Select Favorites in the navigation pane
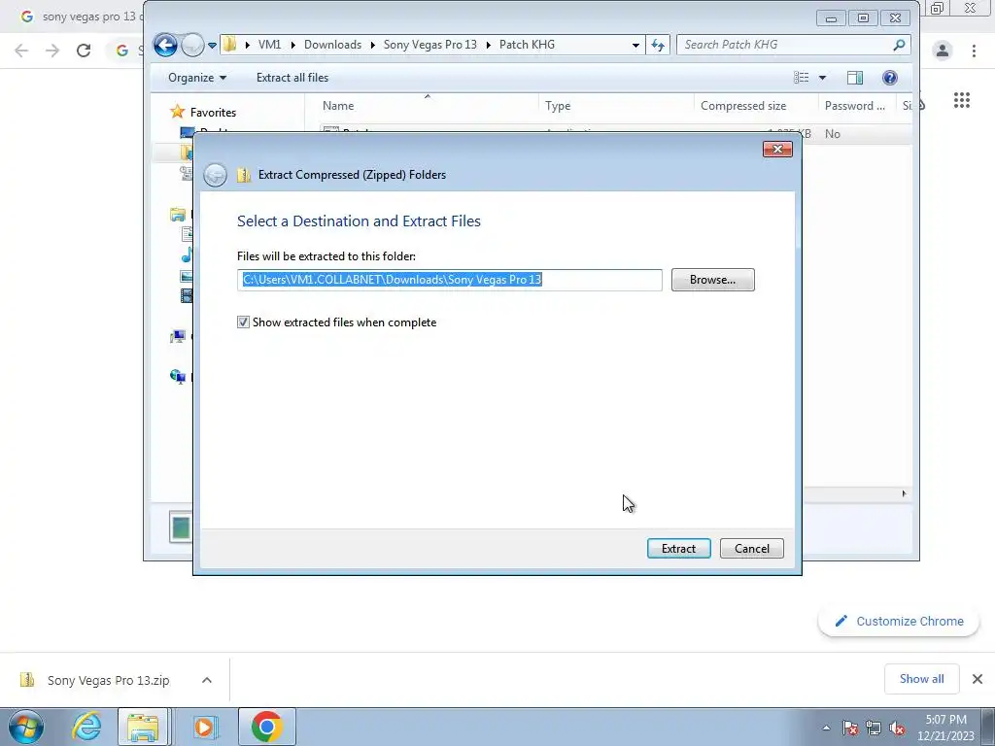 tap(213, 113)
